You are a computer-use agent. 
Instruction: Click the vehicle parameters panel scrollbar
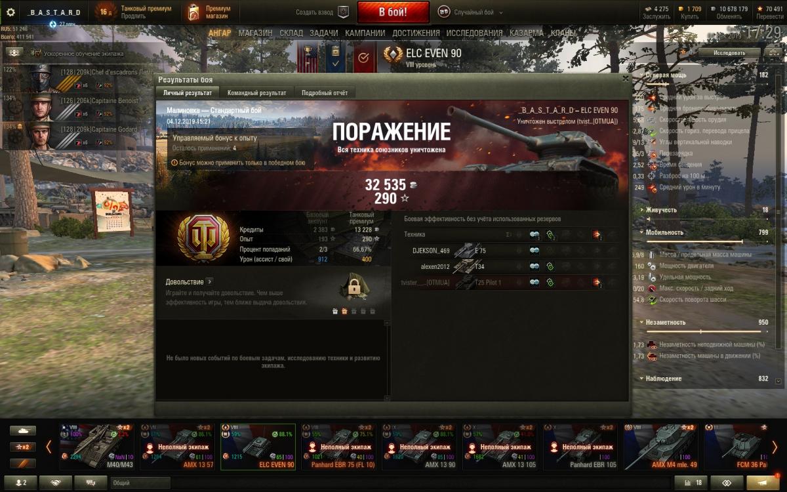778,223
